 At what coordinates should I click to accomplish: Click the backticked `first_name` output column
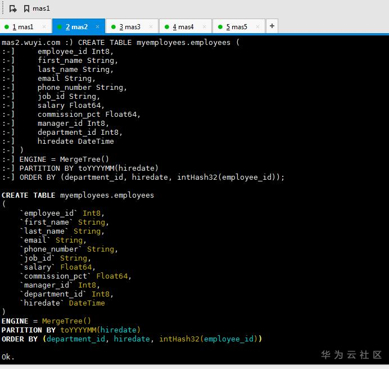point(47,222)
